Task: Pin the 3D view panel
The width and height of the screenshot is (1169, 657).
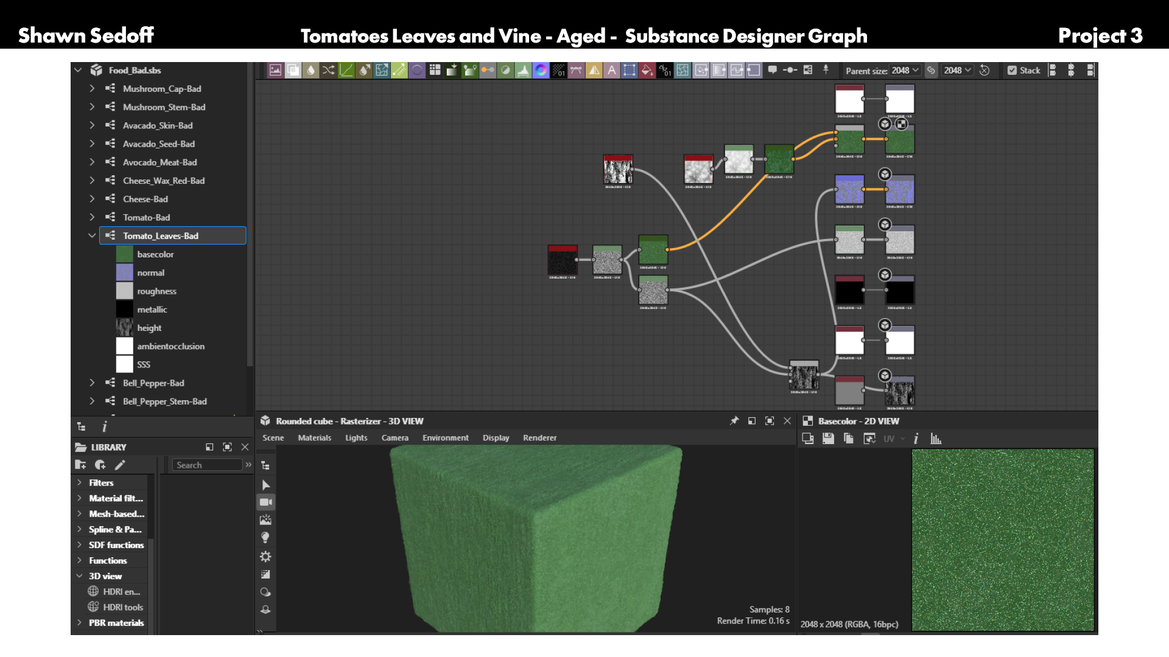Action: pyautogui.click(x=734, y=420)
